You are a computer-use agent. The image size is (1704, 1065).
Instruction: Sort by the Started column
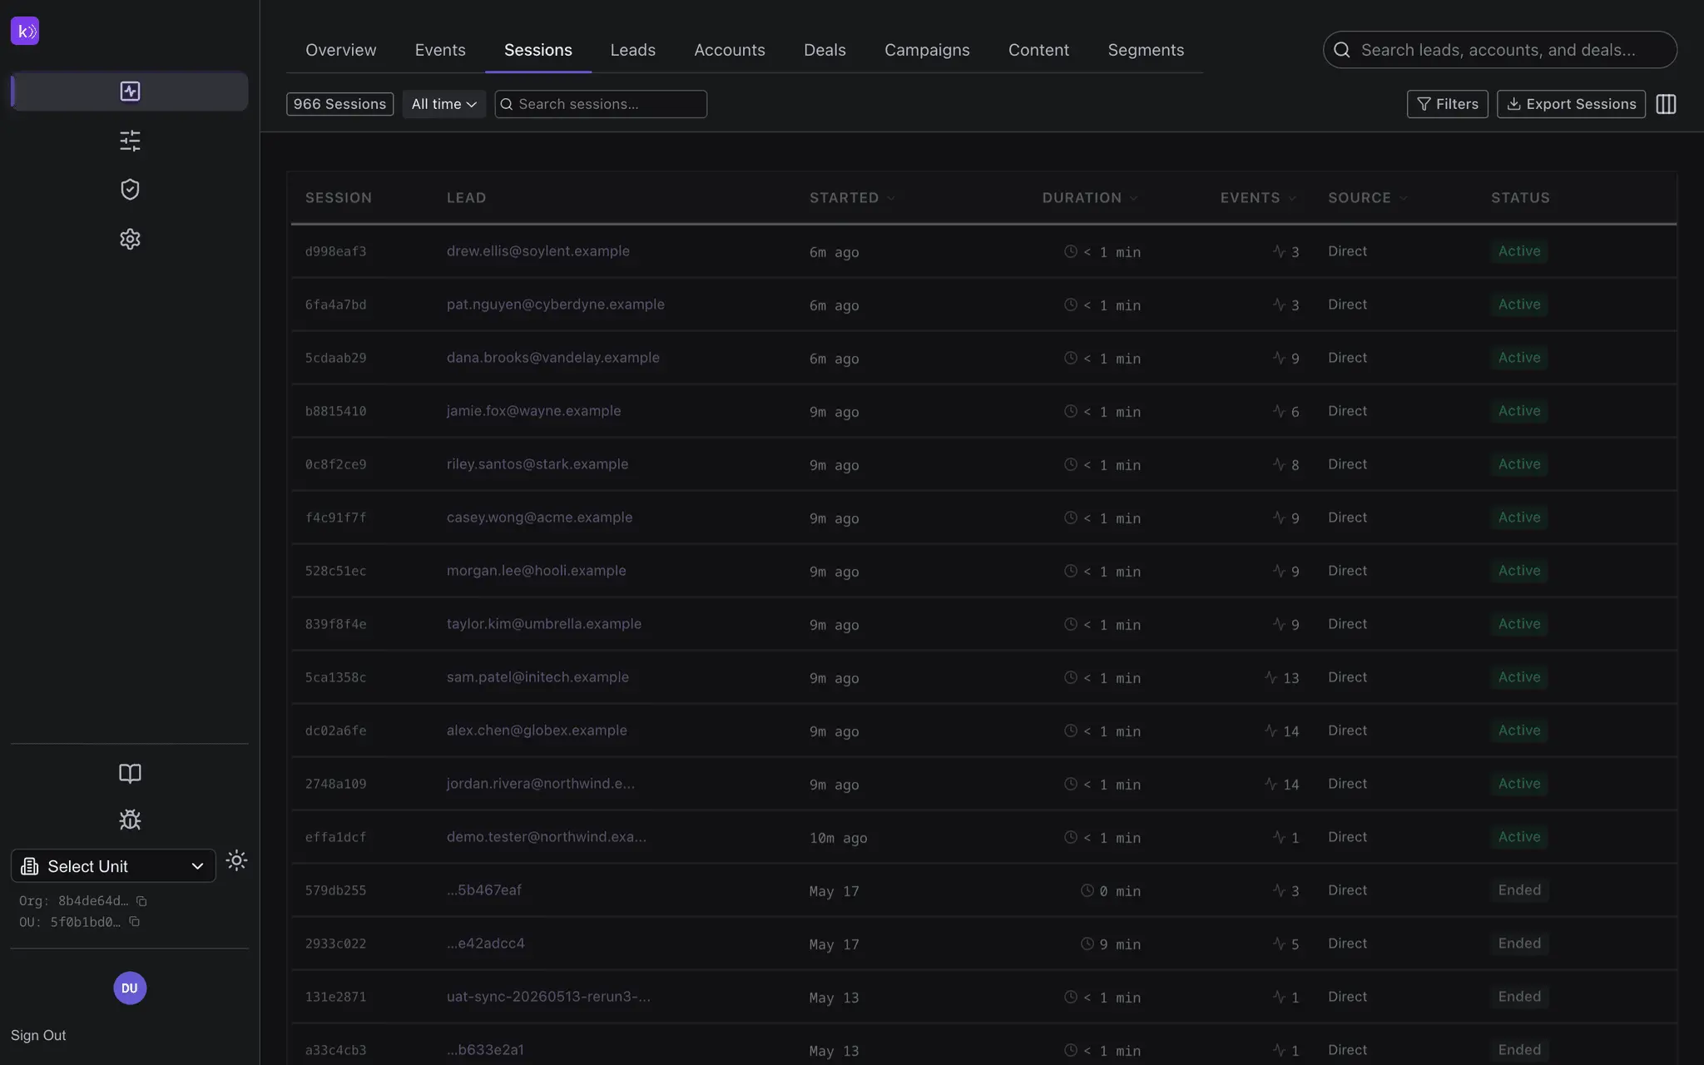pos(852,198)
